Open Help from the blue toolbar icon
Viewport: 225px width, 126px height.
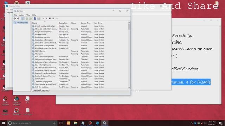35,19
